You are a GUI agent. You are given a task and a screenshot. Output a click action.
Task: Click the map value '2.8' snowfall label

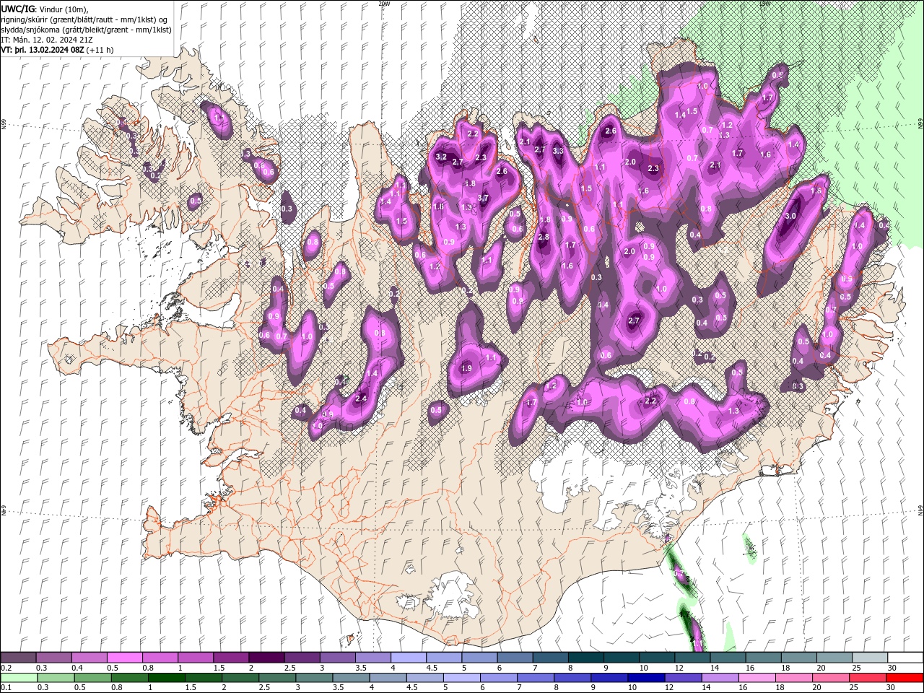tap(544, 237)
